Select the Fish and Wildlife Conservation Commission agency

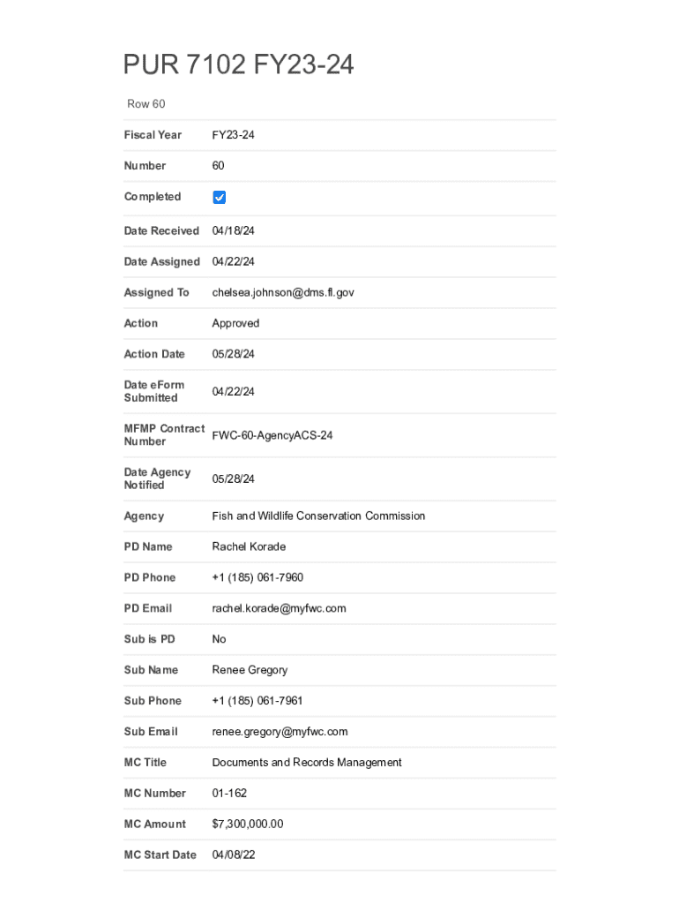tap(318, 516)
